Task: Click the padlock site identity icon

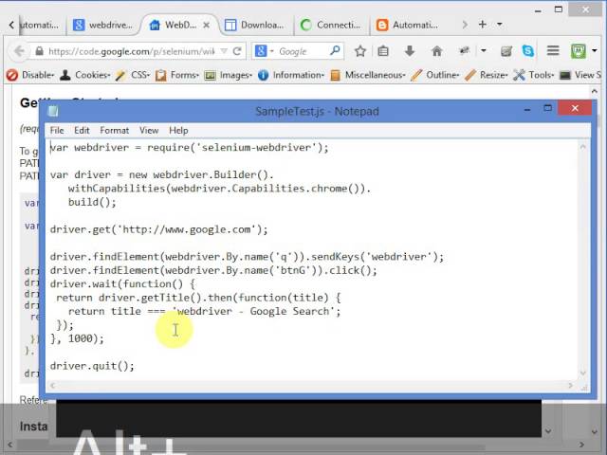Action: 39,51
